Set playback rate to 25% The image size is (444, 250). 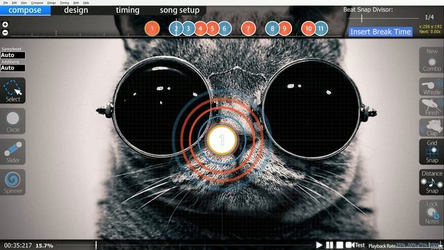point(400,245)
